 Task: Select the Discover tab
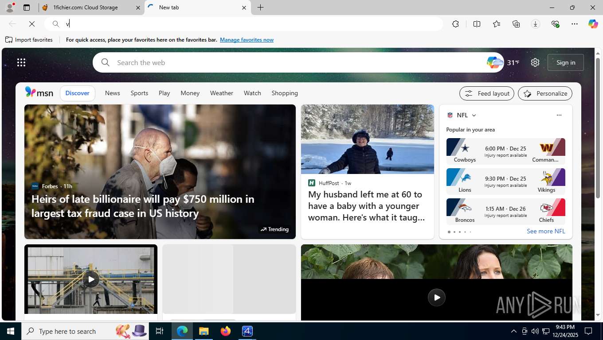pos(78,93)
